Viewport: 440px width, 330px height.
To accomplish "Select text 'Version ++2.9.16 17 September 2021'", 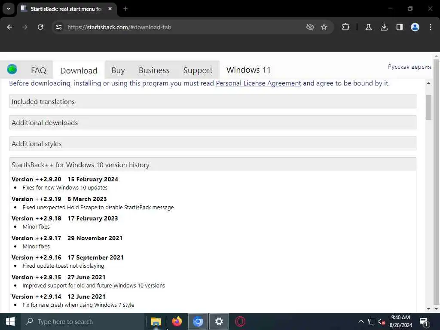I will [x=67, y=257].
